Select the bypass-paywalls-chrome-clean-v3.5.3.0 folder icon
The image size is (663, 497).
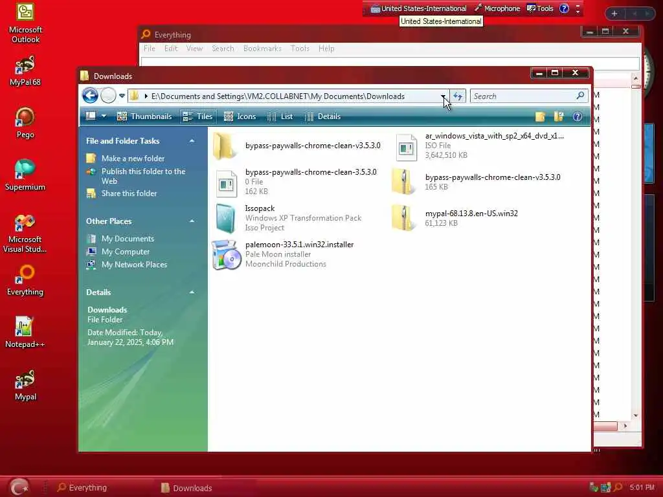[225, 146]
